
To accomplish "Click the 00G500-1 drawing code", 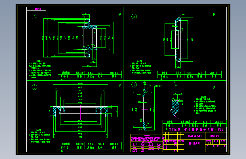I will [x=215, y=136].
